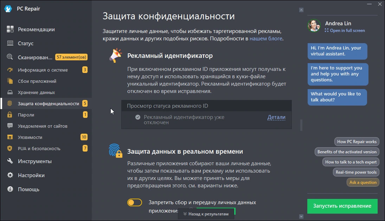Collapse panel via Назад к результатам chevron
Viewport: 385px width, 221px height.
185,214
